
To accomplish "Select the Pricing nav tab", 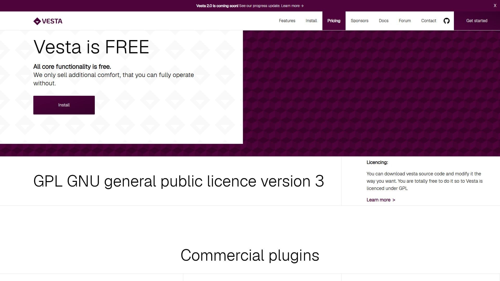I will click(x=334, y=21).
